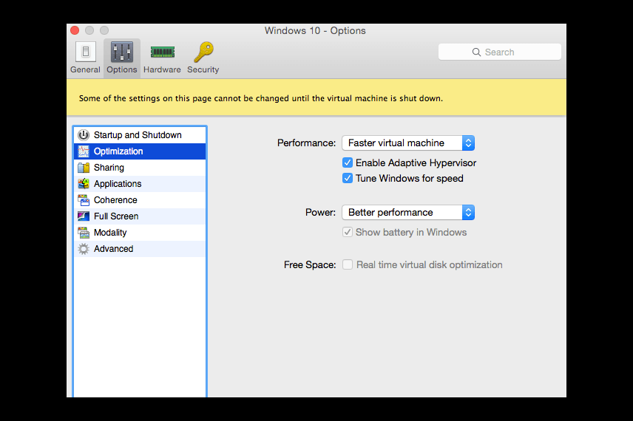This screenshot has width=633, height=421.
Task: Close the Windows 10 Options window
Action: point(75,30)
